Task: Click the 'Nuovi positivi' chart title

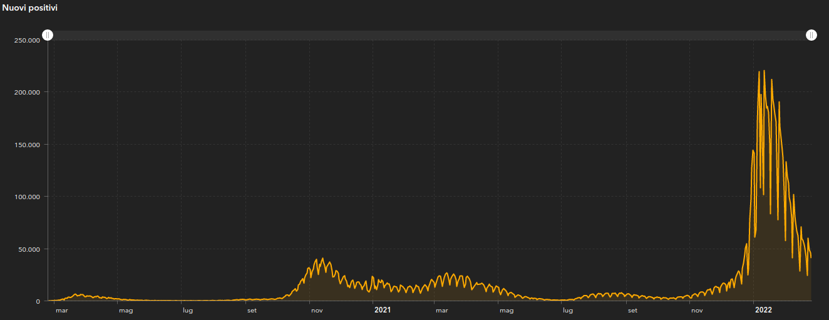Action: point(30,8)
